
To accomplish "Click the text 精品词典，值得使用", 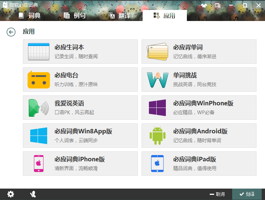I will 195,168.
